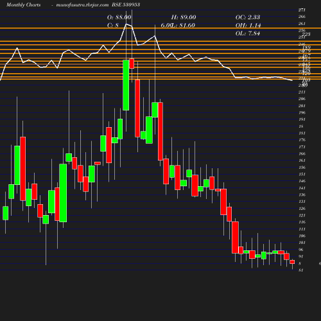
Task: Click the 271 price axis label
Action: pos(302,10)
